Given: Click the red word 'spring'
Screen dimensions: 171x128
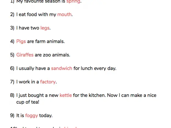Looking at the screenshot, I should [73, 2].
